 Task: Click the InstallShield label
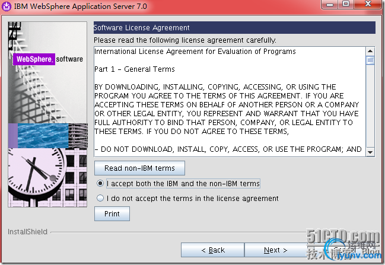pyautogui.click(x=27, y=232)
